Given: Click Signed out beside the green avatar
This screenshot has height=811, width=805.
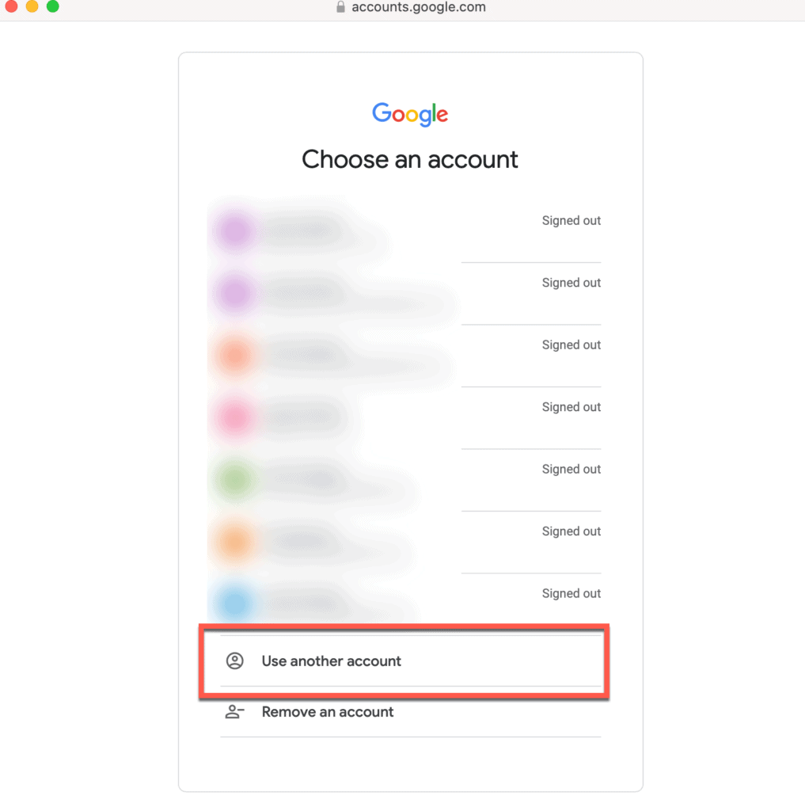Looking at the screenshot, I should [x=571, y=469].
